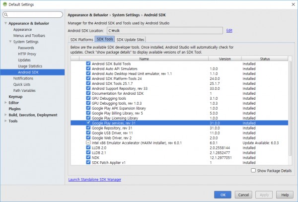Image resolution: width=298 pixels, height=202 pixels.
Task: Select Google Play services, rev 31 row
Action: click(x=179, y=123)
